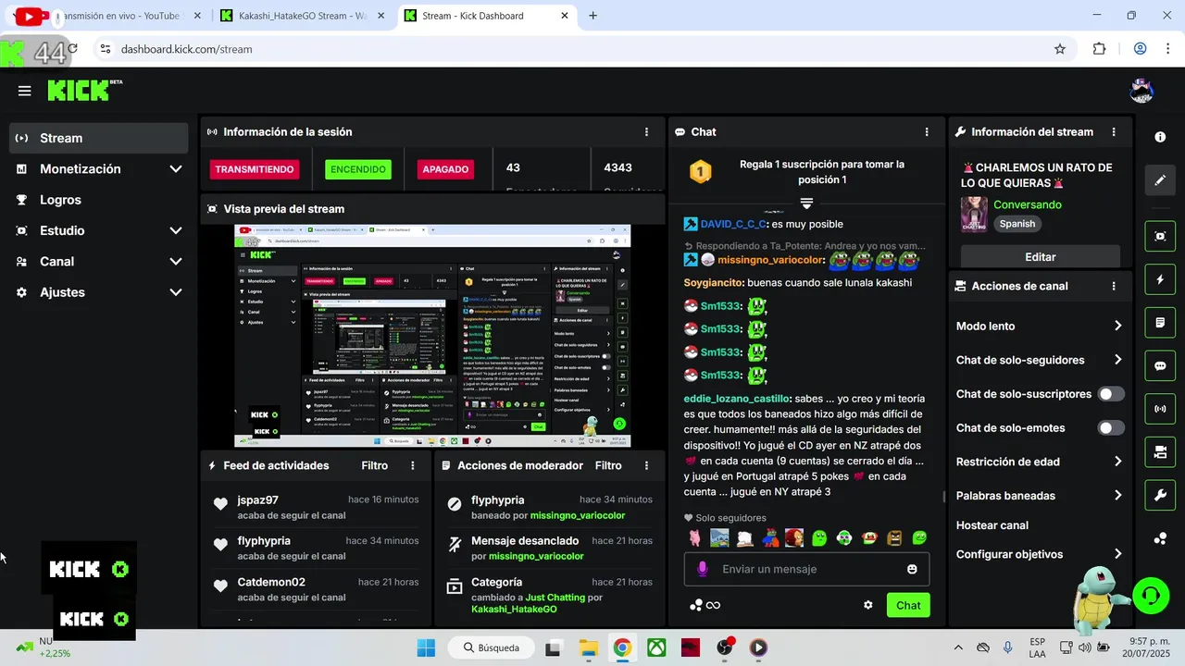Screen dimensions: 1185x666
Task: Click the lightning bolt icon in right sidebar
Action: coord(1160,279)
